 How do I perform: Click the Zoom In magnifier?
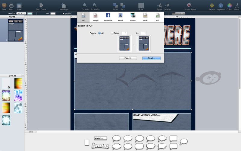tap(85, 5)
